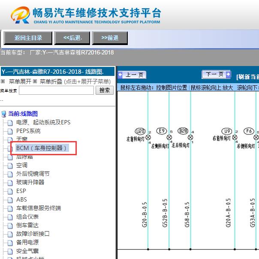Open the ABS tree item

pos(21,199)
